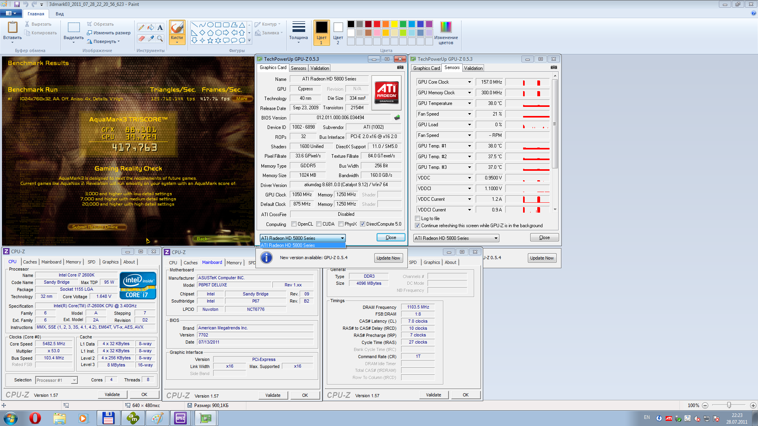Toggle Continue refreshing in background checkbox
Screen dimensions: 758x426
(417, 226)
